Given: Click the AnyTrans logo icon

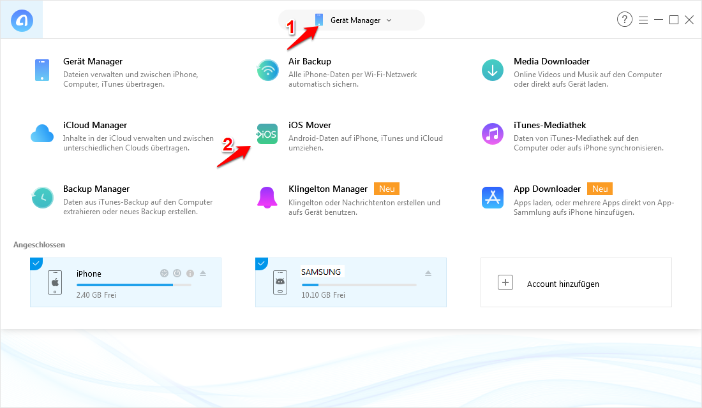Looking at the screenshot, I should (x=22, y=20).
